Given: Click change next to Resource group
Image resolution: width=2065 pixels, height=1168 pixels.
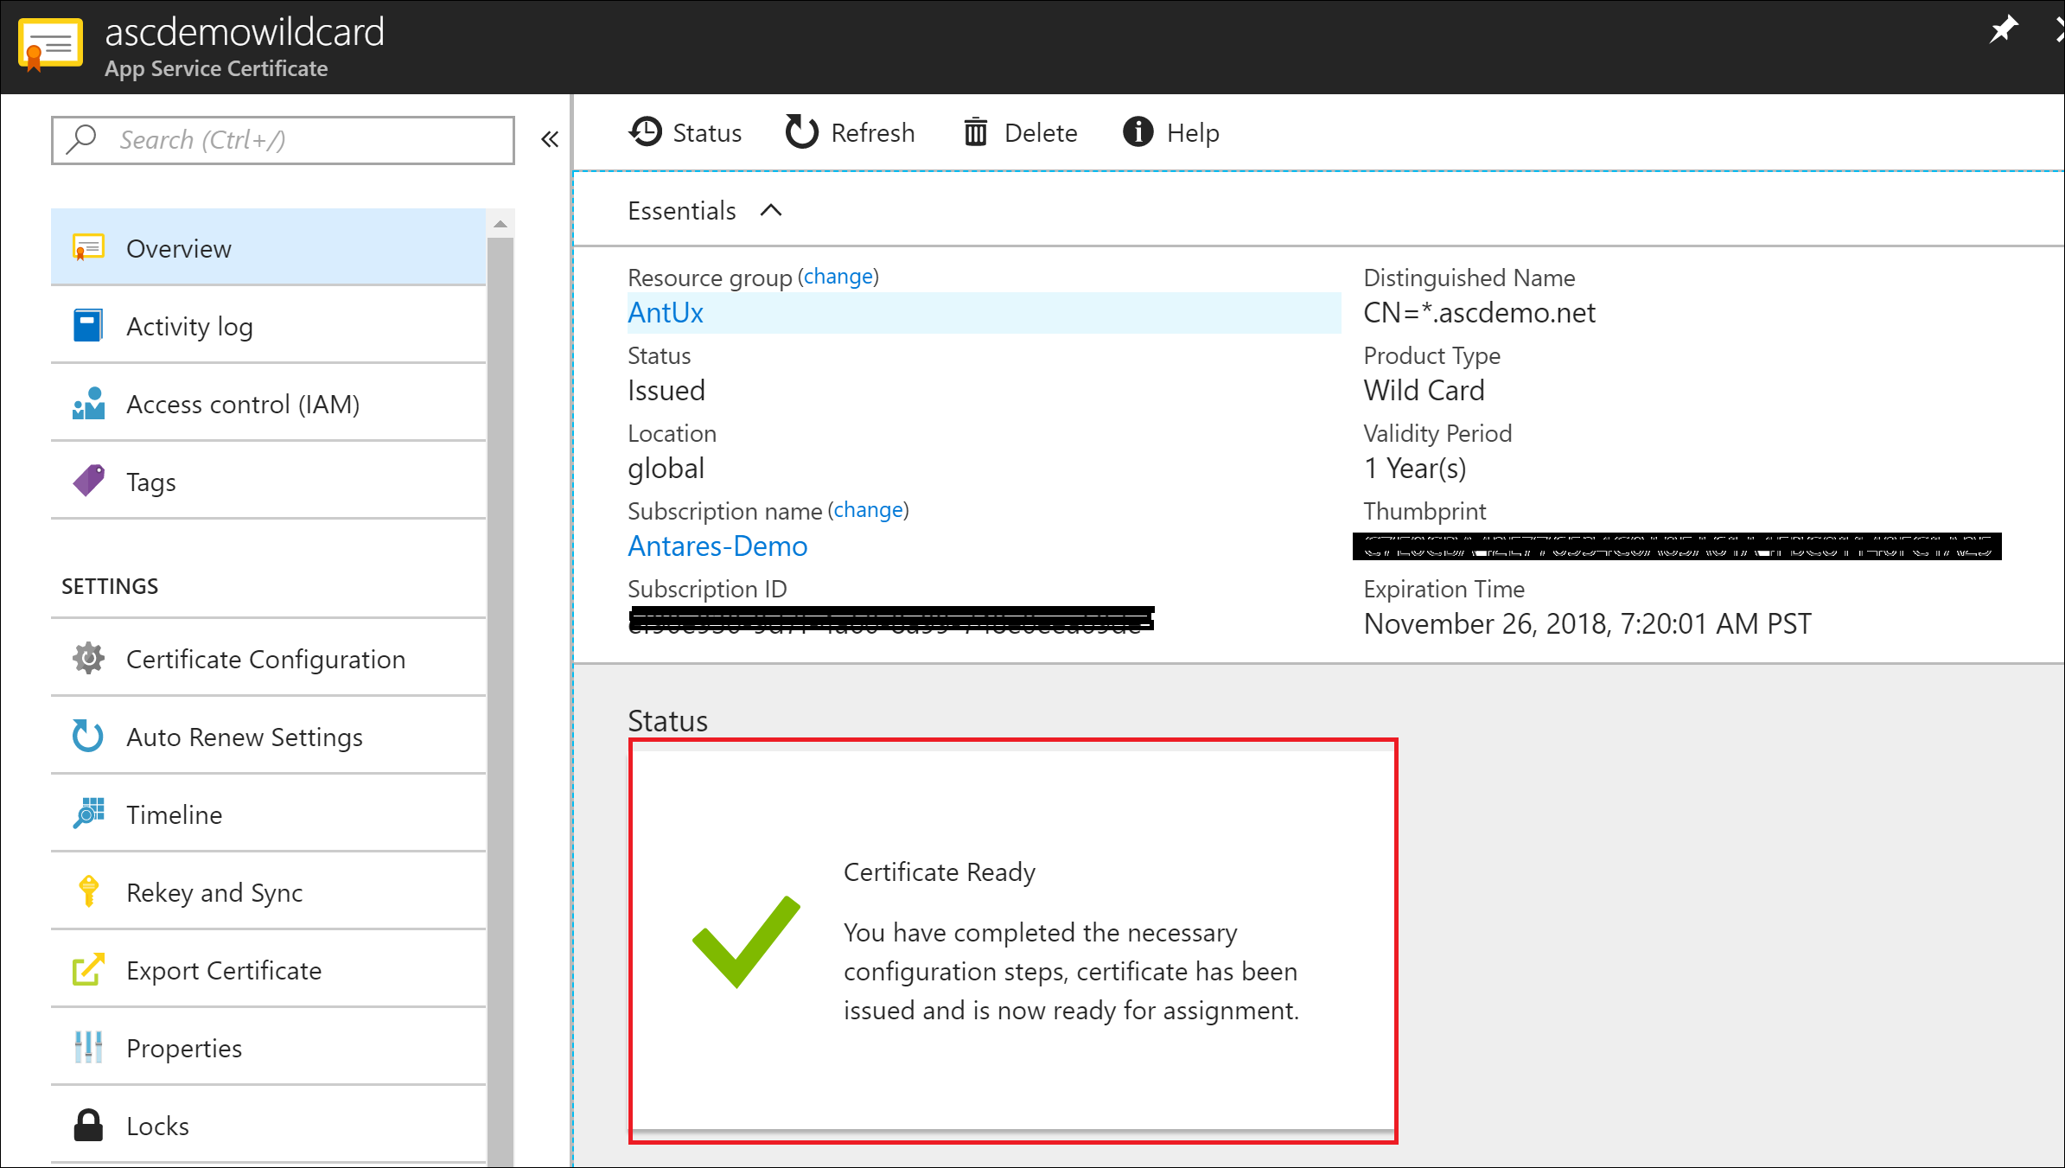Looking at the screenshot, I should pos(838,277).
